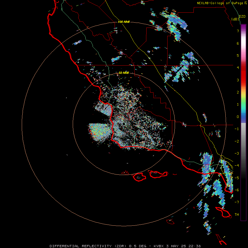Click the 4 value on the scale

tap(238, 68)
